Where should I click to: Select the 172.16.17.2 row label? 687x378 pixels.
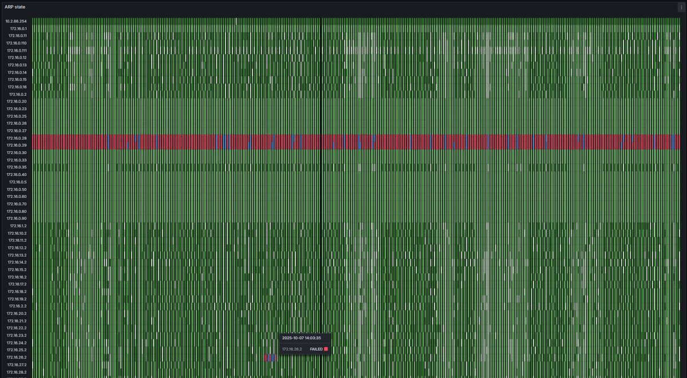pos(17,284)
